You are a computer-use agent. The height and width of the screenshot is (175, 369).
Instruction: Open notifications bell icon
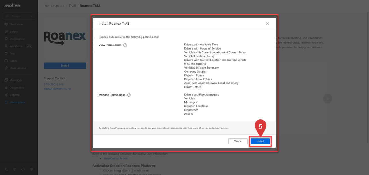pyautogui.click(x=23, y=169)
